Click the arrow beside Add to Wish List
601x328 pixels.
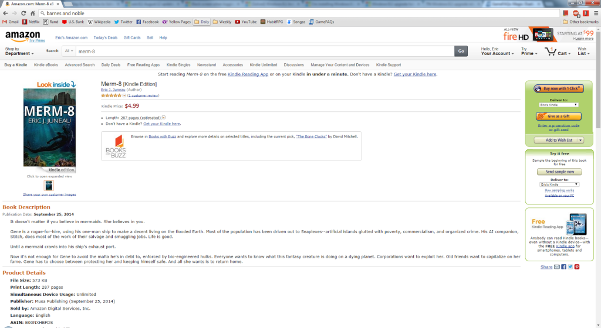coord(580,141)
